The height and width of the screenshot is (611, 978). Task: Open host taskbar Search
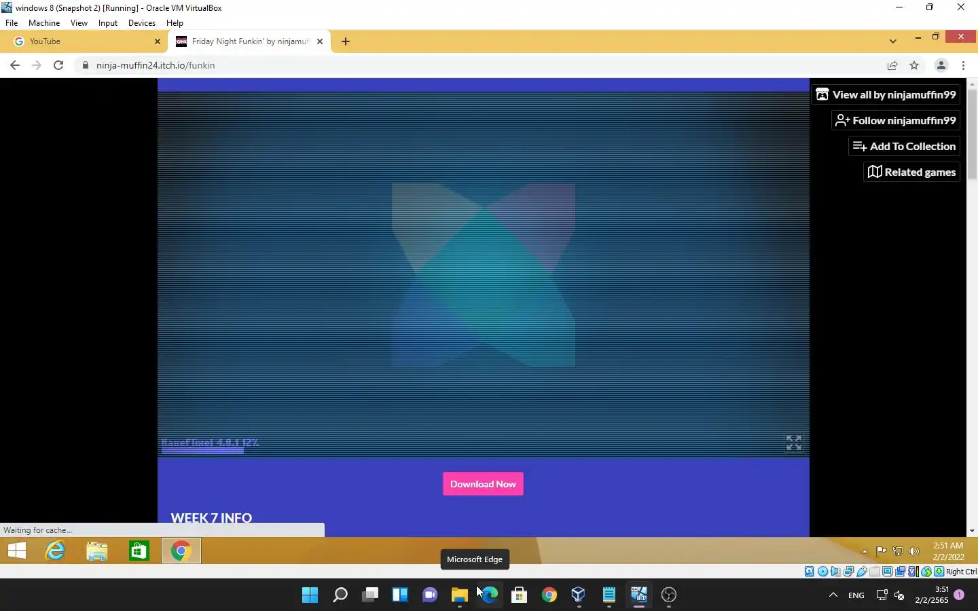click(x=340, y=595)
